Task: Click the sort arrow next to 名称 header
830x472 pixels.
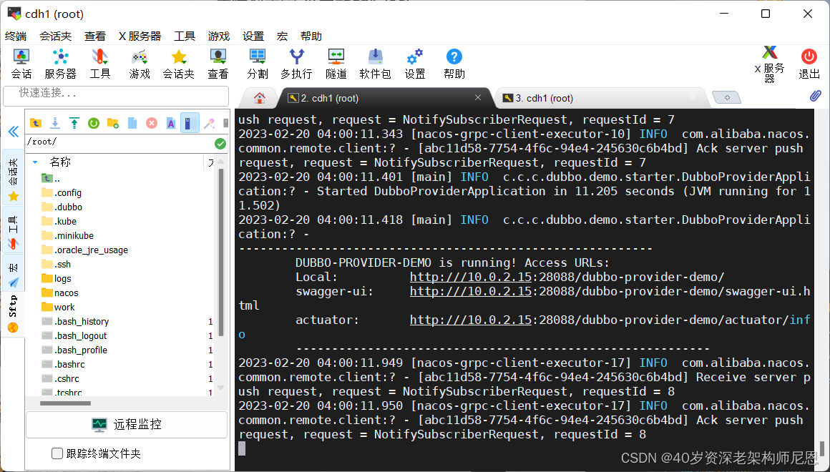Action: [36, 162]
